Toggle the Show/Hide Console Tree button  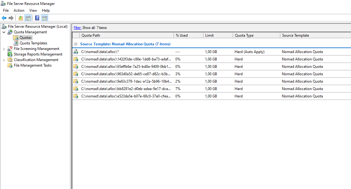tap(28, 18)
